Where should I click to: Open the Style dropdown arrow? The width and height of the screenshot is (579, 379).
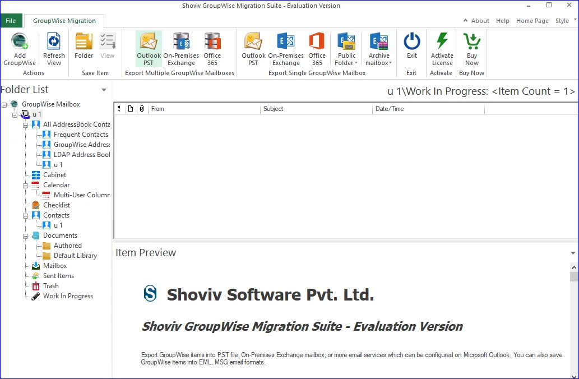pyautogui.click(x=575, y=20)
